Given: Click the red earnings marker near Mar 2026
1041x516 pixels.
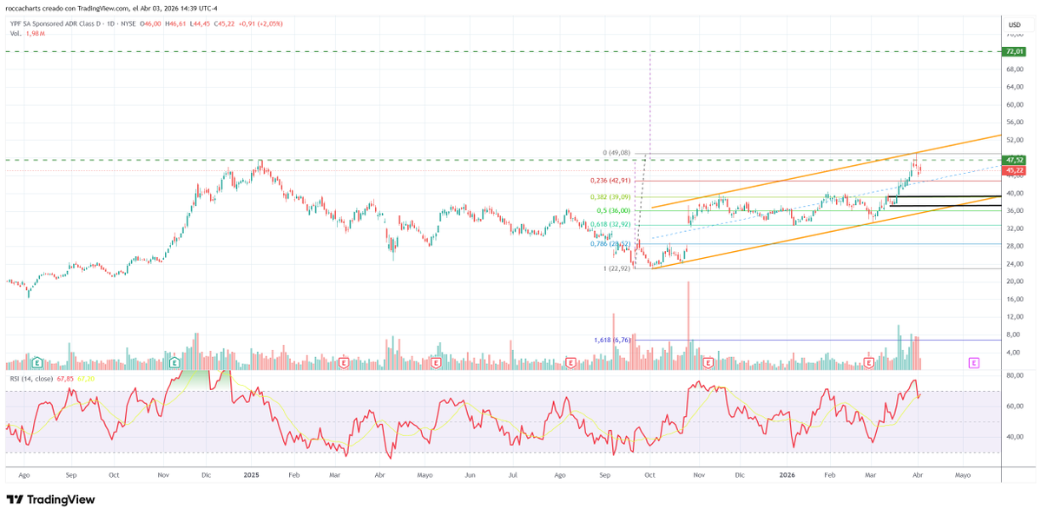Looking at the screenshot, I should [868, 362].
